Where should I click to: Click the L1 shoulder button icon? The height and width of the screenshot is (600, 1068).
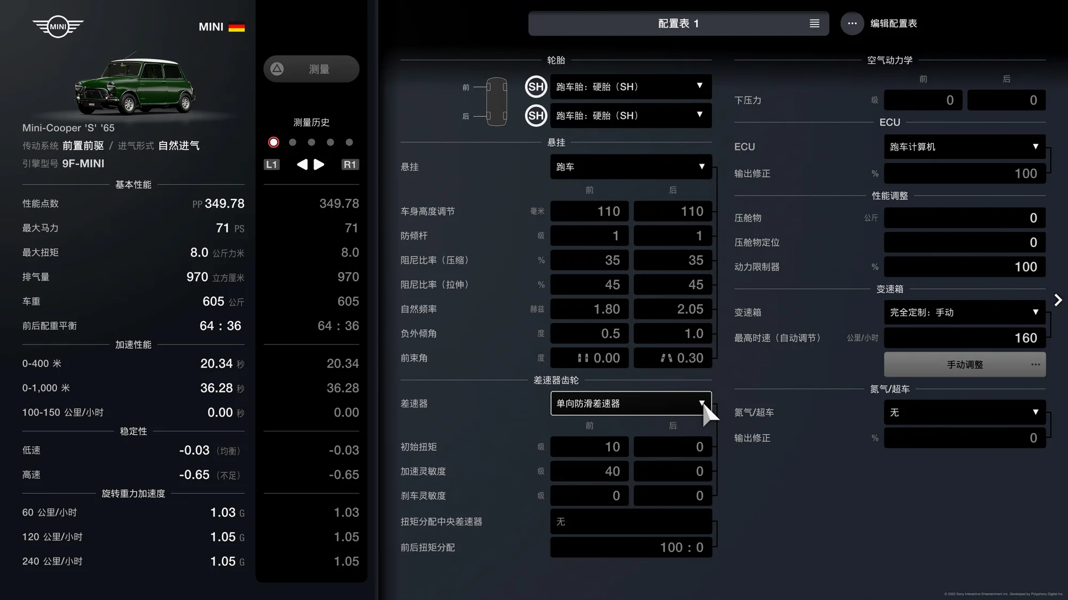tap(272, 164)
